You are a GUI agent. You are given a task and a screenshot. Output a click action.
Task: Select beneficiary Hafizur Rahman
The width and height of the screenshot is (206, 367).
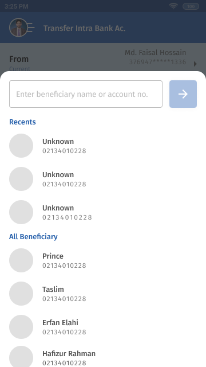(x=103, y=357)
